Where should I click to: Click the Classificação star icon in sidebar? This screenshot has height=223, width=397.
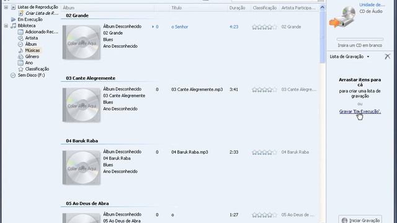pyautogui.click(x=20, y=69)
